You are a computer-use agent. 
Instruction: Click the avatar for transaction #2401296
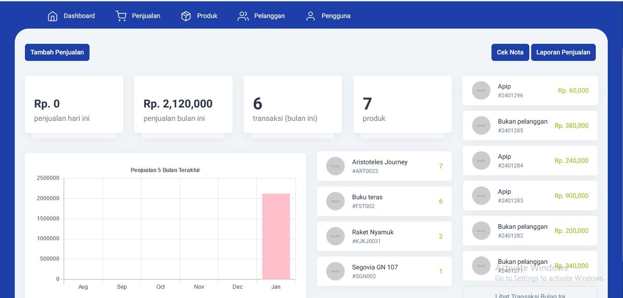(x=481, y=90)
